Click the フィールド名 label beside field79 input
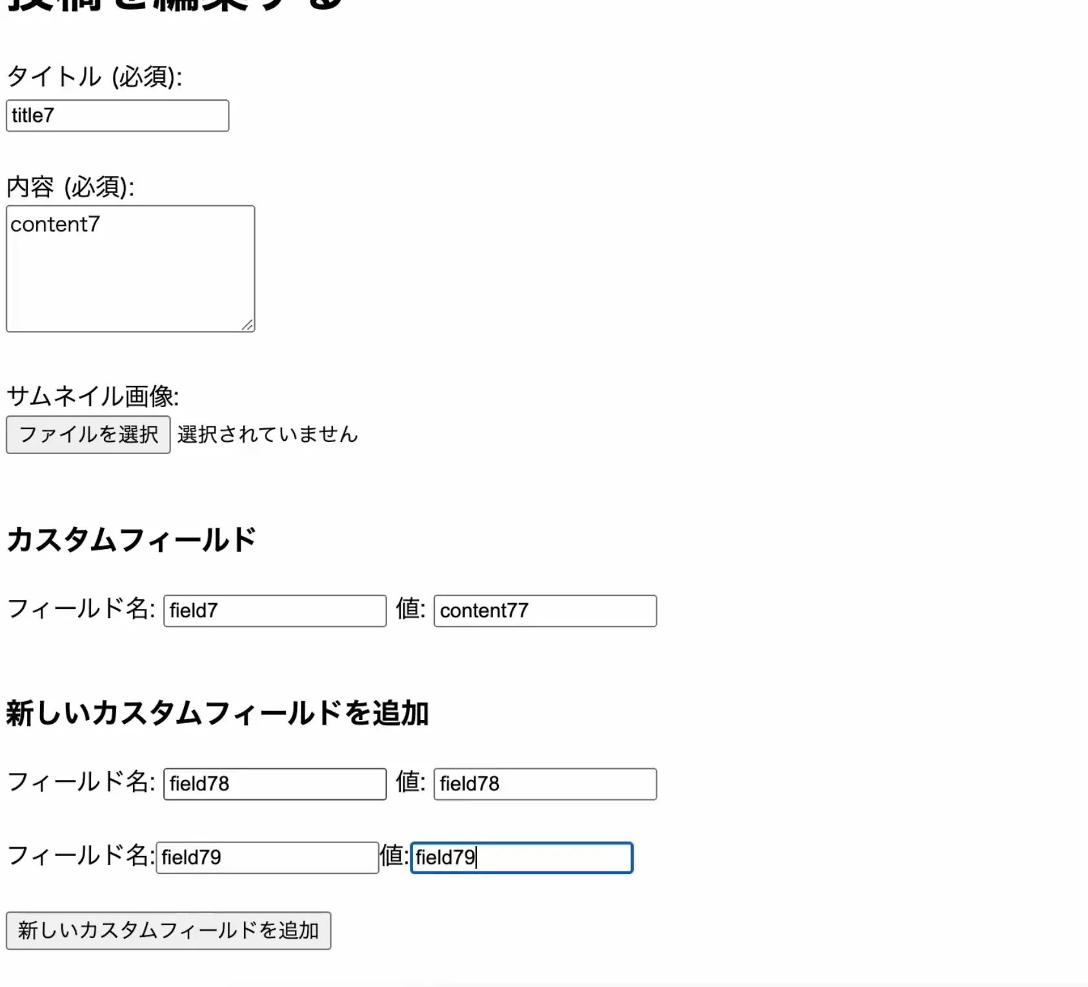 (81, 856)
